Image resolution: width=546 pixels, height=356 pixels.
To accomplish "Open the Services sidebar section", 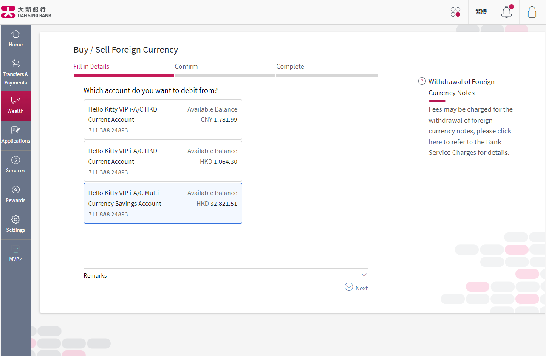I will coord(15,165).
